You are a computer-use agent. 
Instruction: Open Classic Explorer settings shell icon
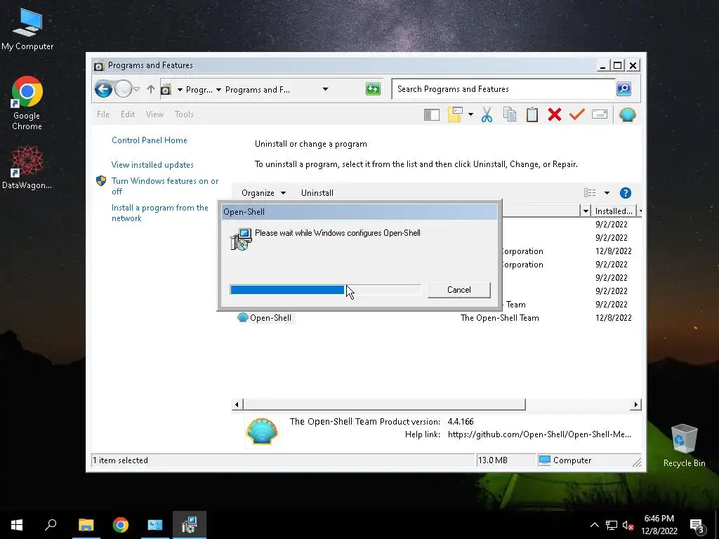(x=627, y=114)
